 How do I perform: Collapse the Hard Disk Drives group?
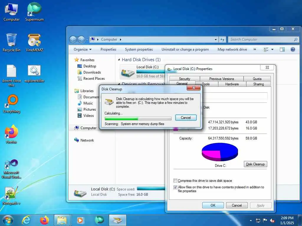click(x=119, y=60)
